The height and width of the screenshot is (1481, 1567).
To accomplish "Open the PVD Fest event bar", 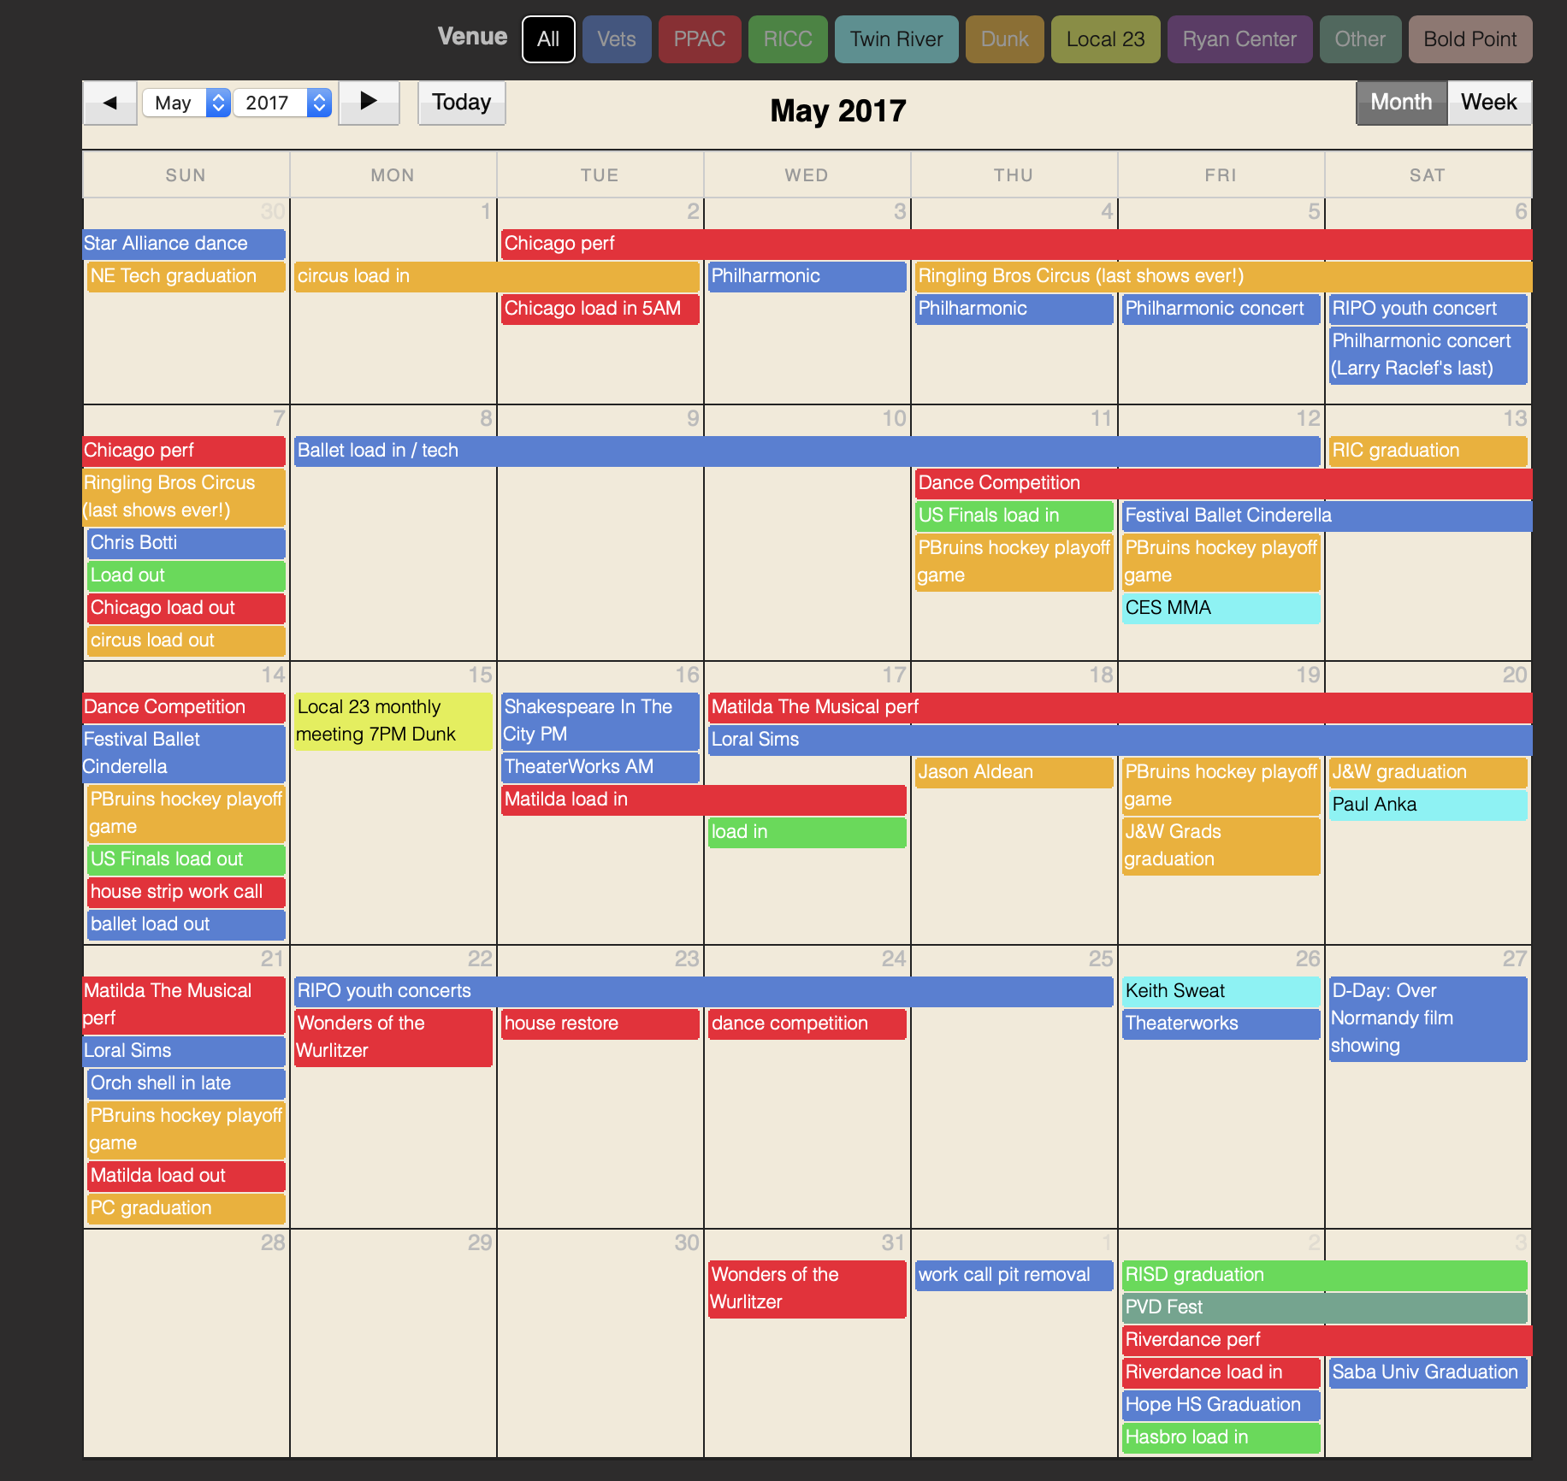I will pyautogui.click(x=1324, y=1307).
